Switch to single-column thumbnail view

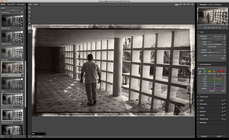pyautogui.click(x=2, y=137)
